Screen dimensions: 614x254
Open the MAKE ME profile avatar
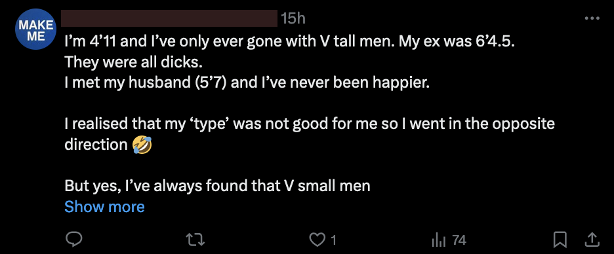click(x=35, y=29)
